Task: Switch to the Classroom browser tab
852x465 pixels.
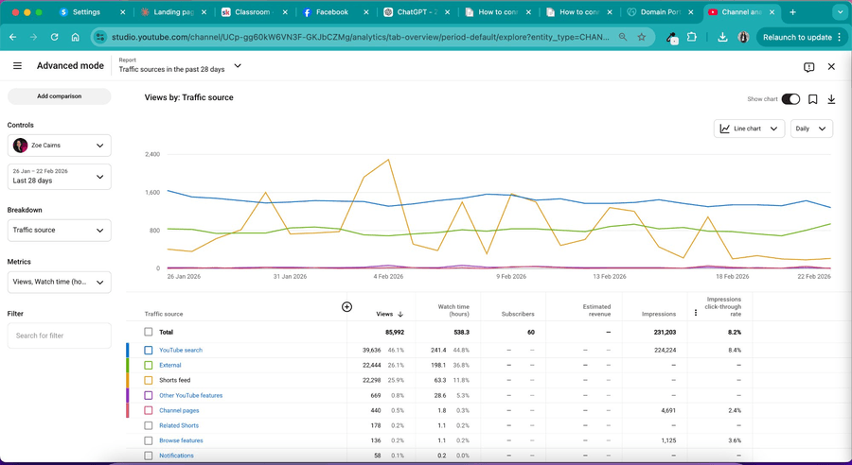Action: [251, 12]
